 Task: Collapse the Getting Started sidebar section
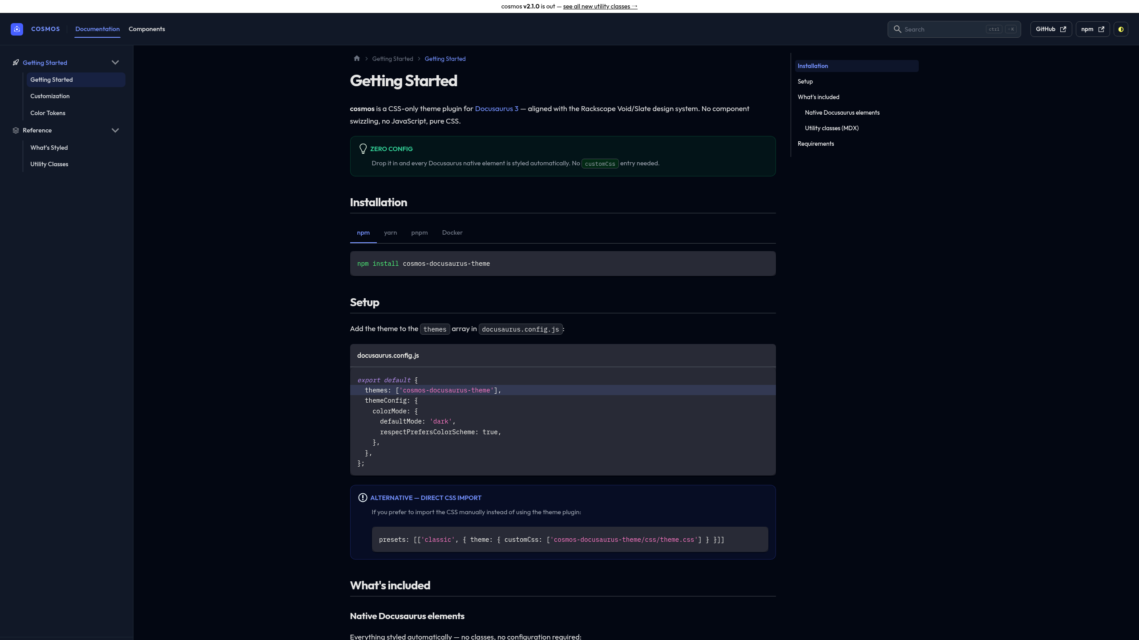tap(115, 62)
